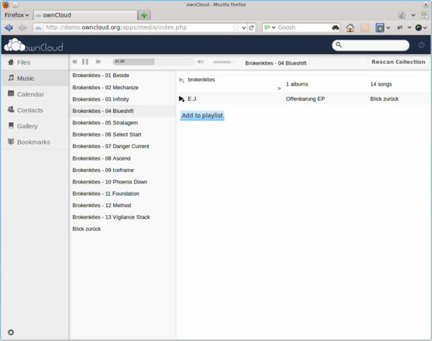Open the search engine selector dropdown

pyautogui.click(x=270, y=27)
